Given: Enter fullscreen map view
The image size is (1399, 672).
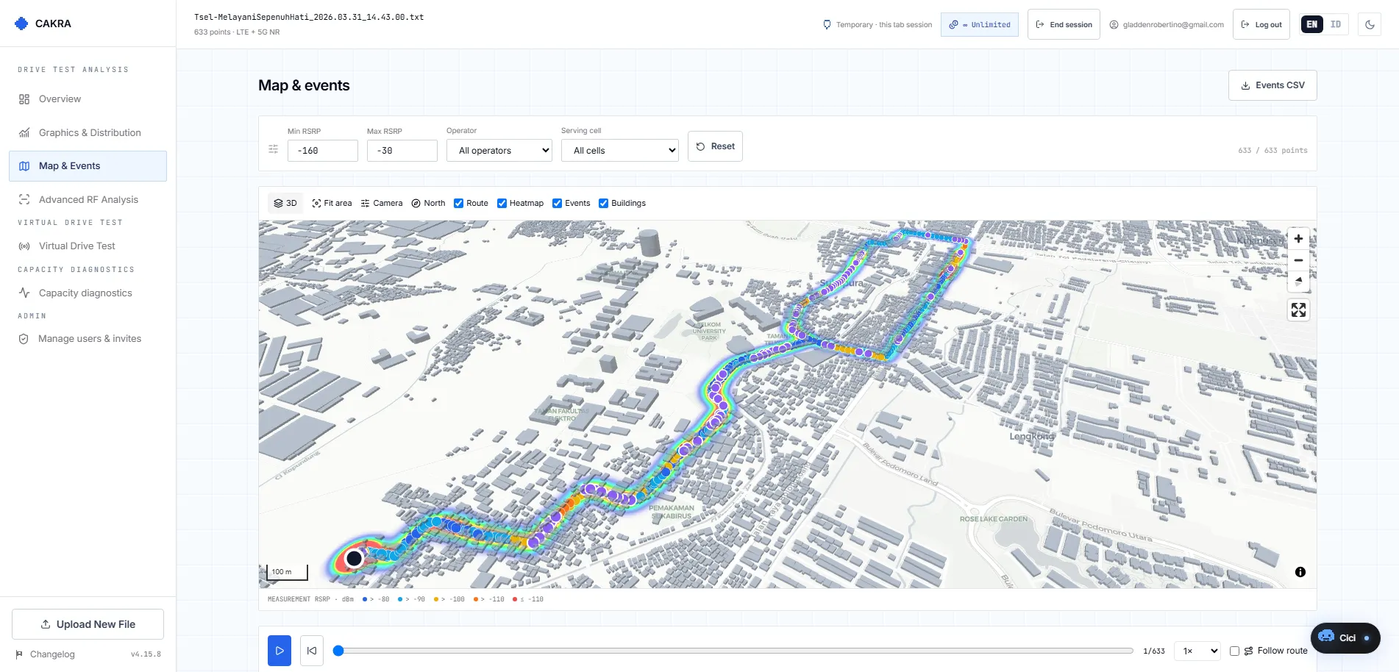Looking at the screenshot, I should (1298, 310).
